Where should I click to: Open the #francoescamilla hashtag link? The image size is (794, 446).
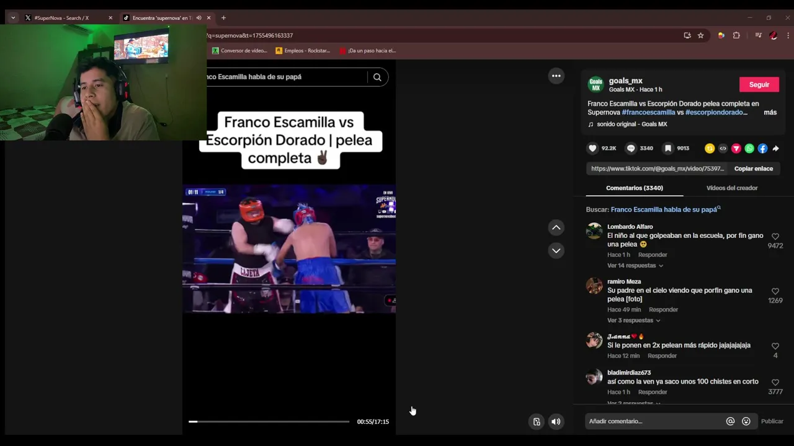648,113
